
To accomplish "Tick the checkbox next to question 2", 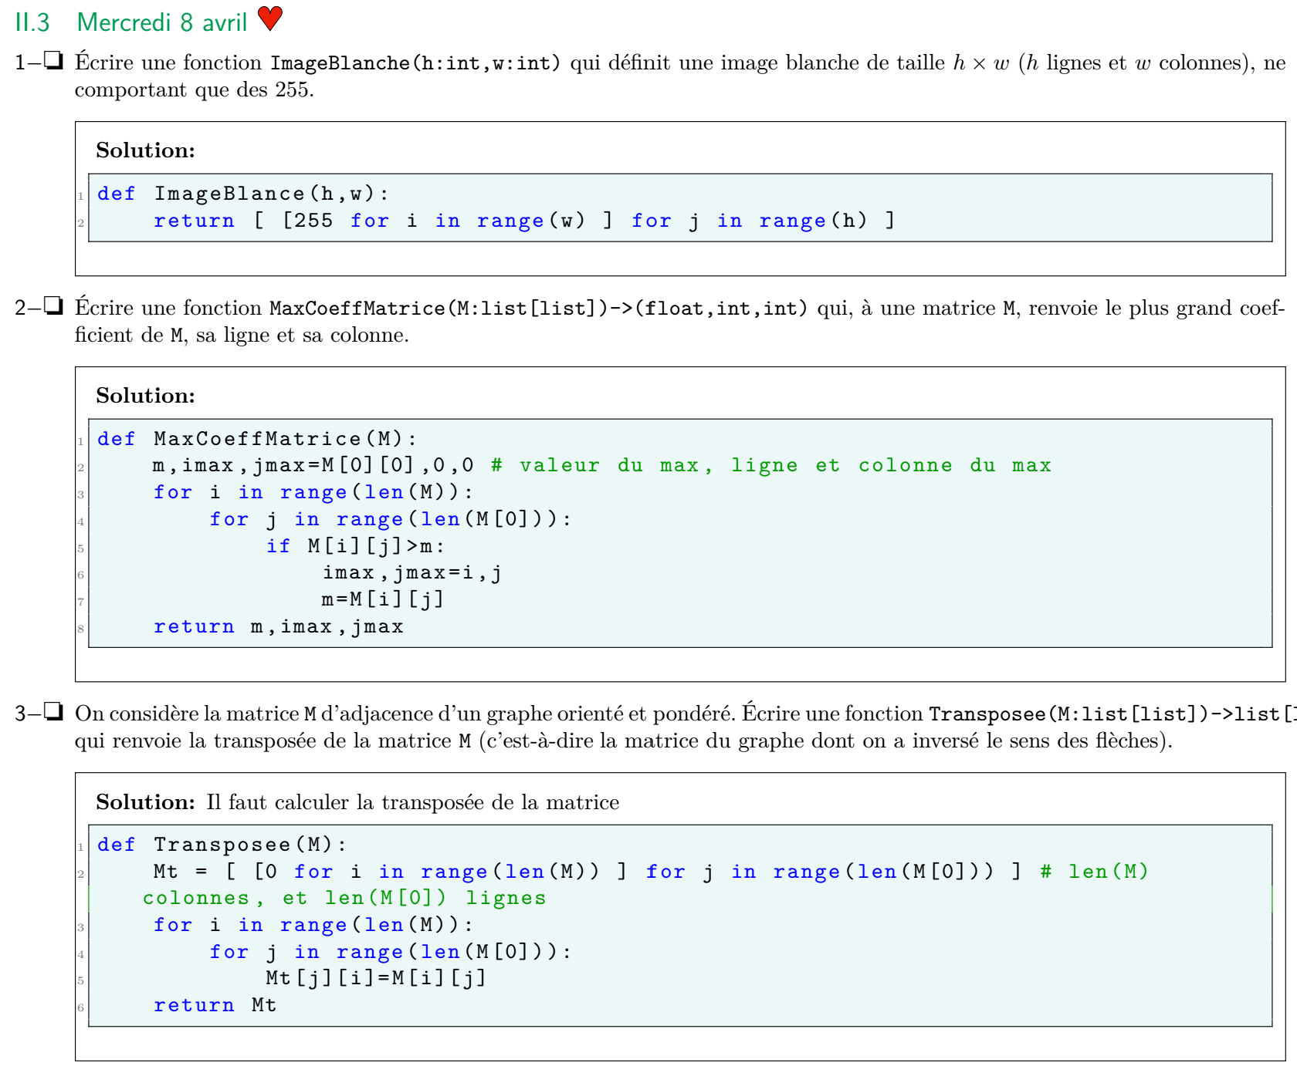I will point(53,306).
